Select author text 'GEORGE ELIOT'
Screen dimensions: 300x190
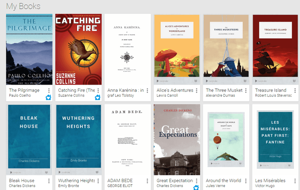tap(120, 186)
